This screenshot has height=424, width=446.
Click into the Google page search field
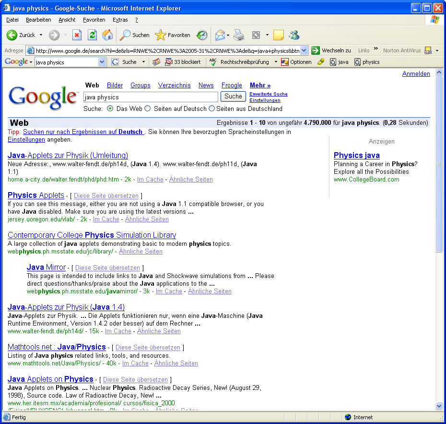(x=151, y=97)
